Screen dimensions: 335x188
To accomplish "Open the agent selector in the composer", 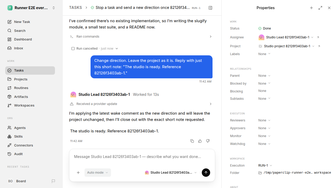I will [171, 173].
